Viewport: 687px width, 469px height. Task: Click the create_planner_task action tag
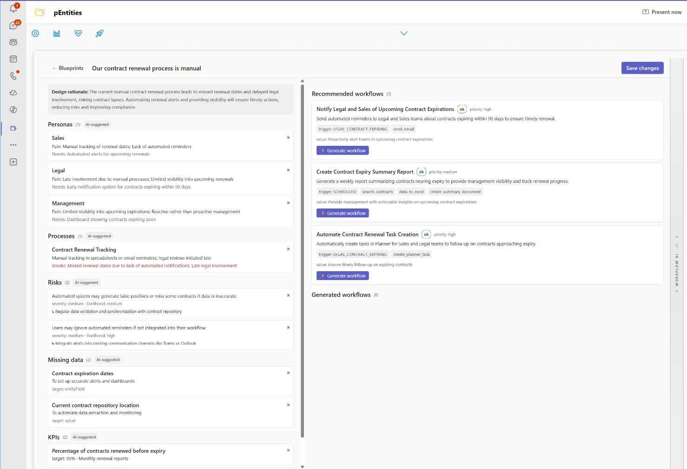[411, 254]
